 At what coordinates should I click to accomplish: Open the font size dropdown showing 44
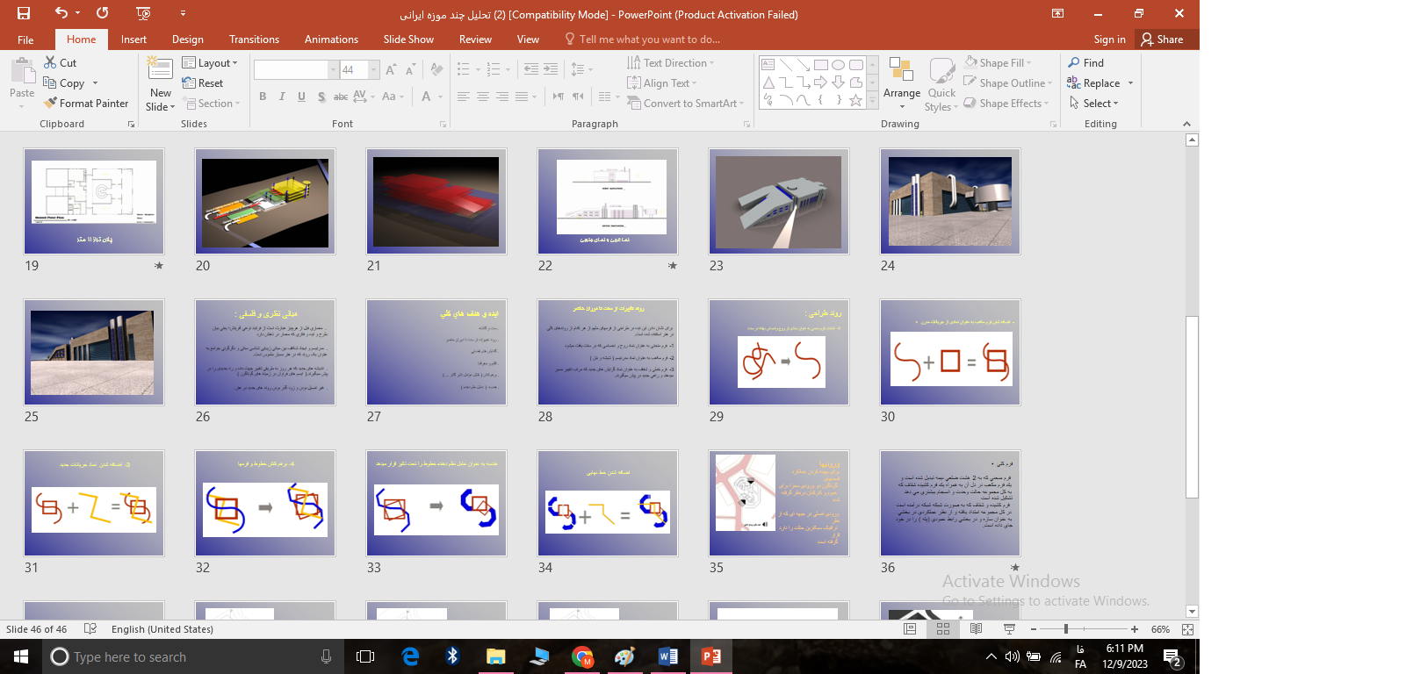(374, 70)
